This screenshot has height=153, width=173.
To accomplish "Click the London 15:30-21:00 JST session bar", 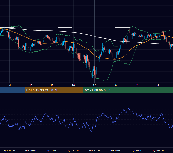I will pyautogui.click(x=54, y=90).
